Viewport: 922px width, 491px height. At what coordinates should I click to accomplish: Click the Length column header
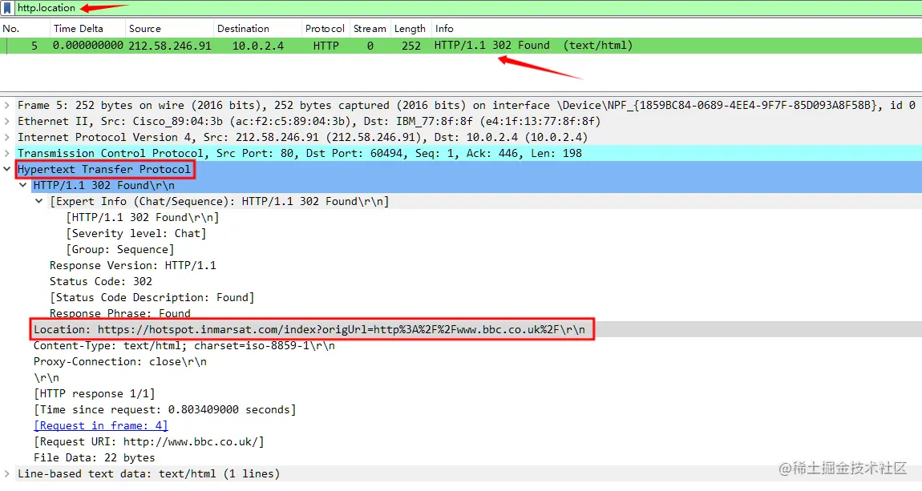(410, 28)
